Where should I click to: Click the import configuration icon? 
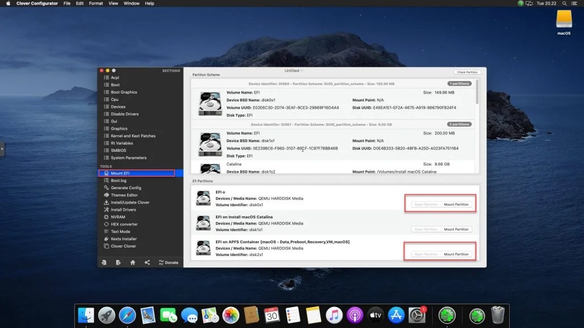pyautogui.click(x=104, y=262)
